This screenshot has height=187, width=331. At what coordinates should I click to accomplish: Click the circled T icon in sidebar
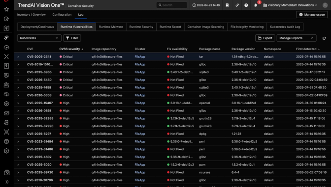6,141
